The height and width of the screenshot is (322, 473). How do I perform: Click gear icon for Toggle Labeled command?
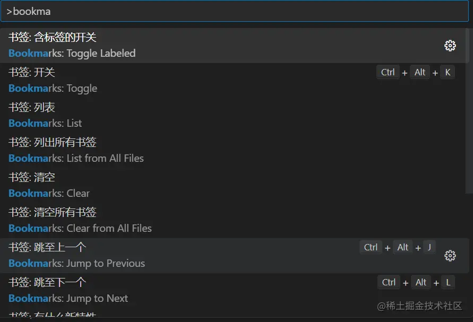coord(450,46)
